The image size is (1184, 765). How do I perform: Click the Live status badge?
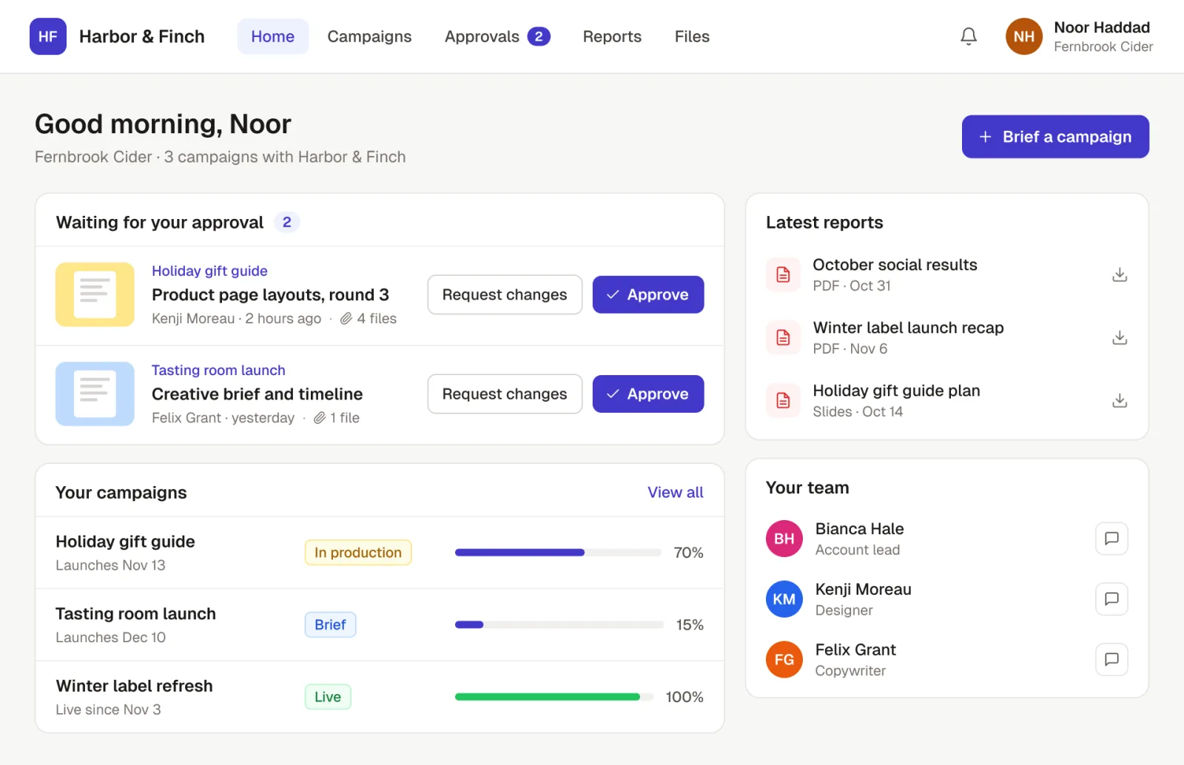point(328,697)
